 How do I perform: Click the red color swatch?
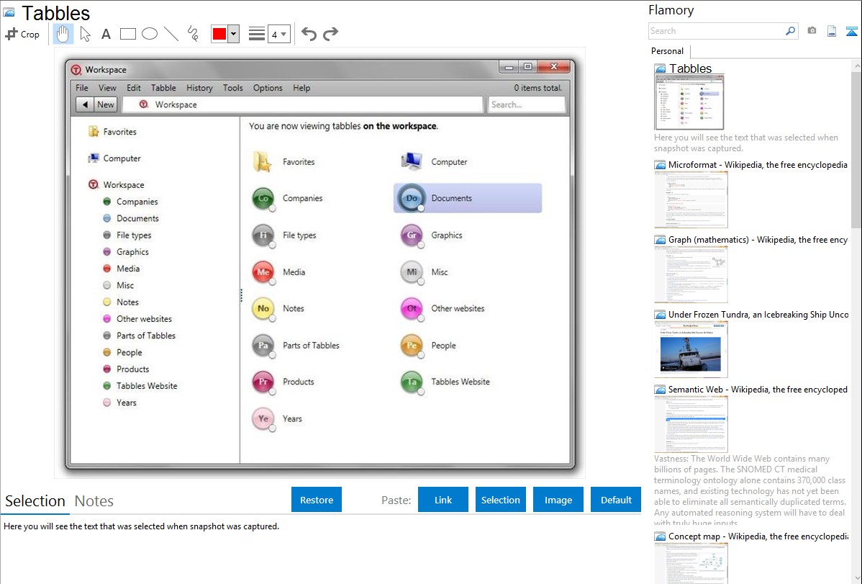tap(219, 34)
